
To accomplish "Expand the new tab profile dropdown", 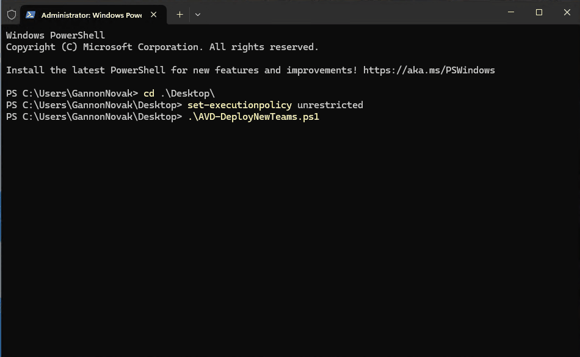I will [197, 15].
